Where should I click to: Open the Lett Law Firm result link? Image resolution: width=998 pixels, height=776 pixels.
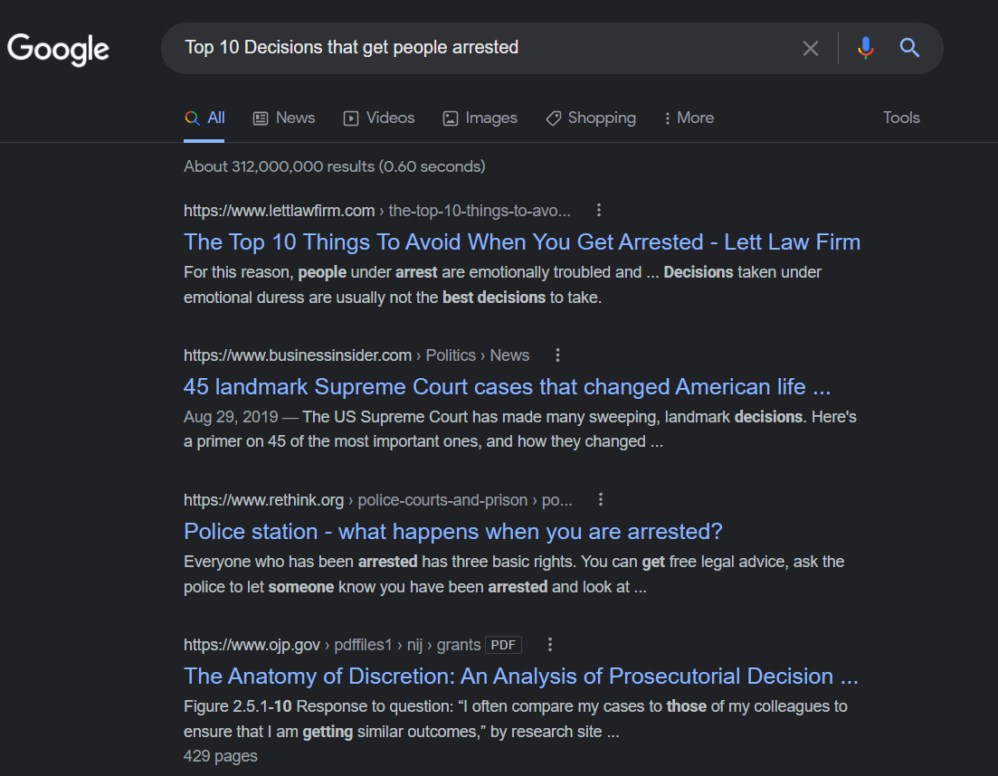[521, 242]
